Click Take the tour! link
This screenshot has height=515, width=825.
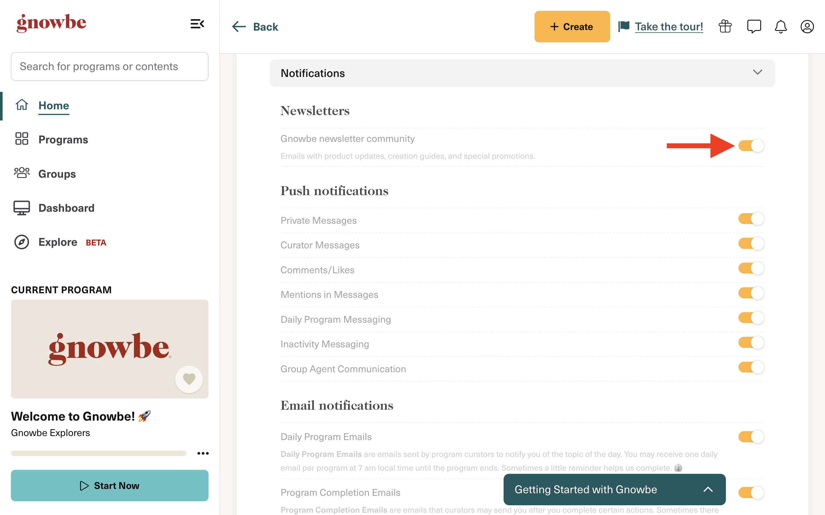click(x=669, y=26)
